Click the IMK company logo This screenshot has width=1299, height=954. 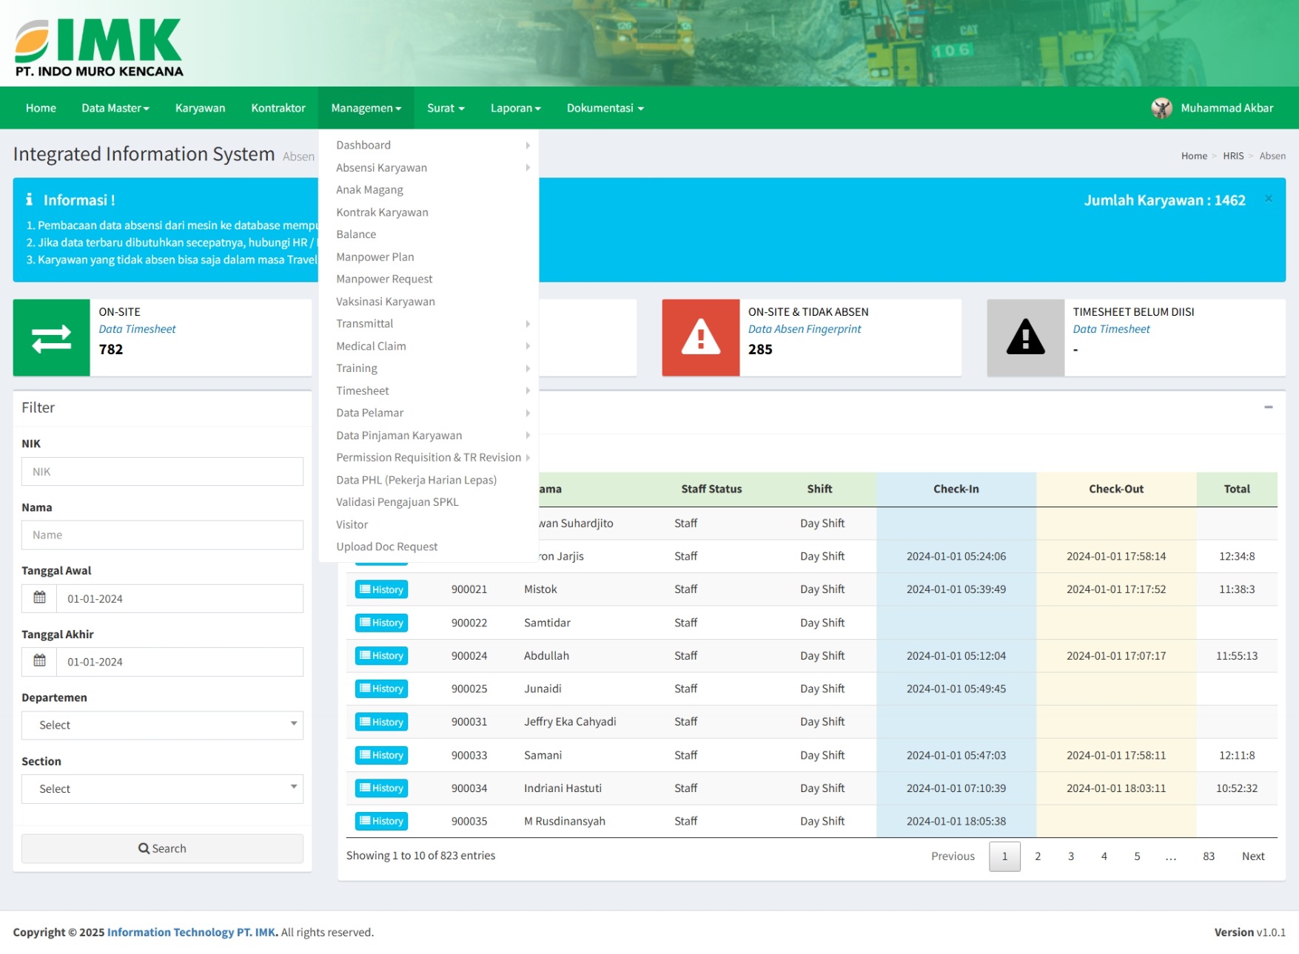click(98, 47)
